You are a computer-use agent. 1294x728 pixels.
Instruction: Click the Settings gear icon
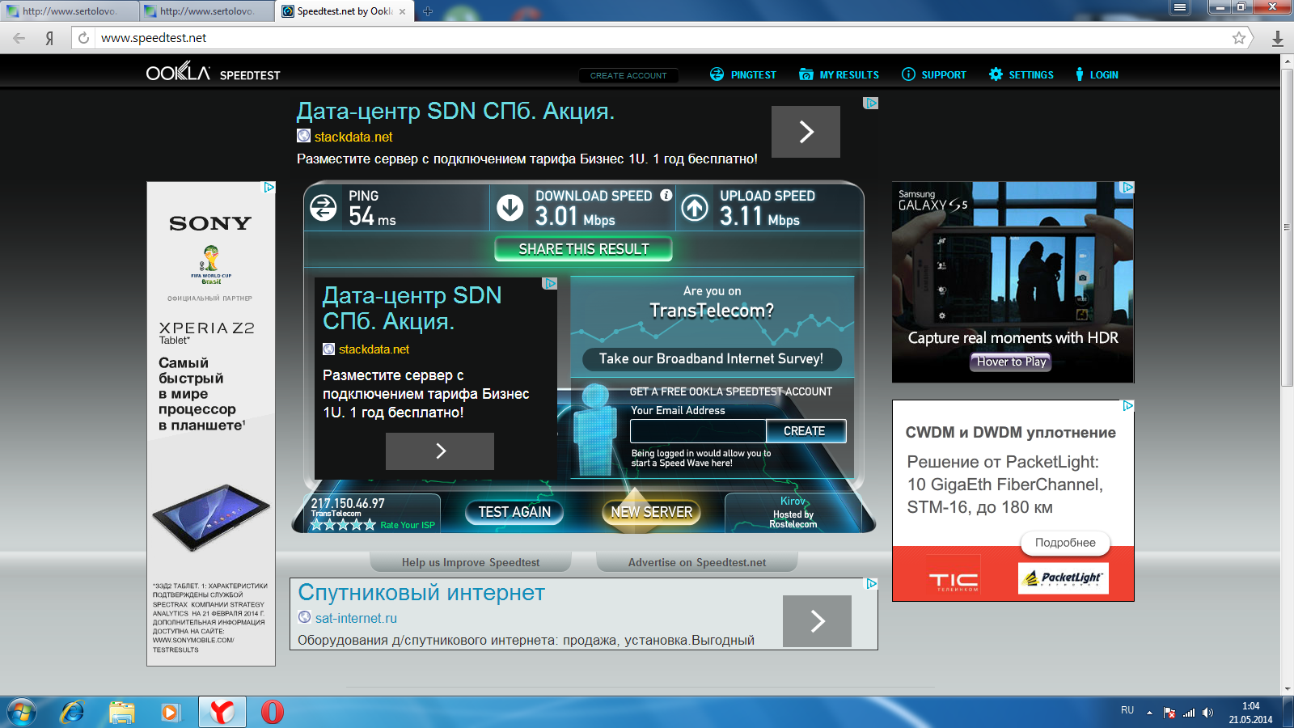pyautogui.click(x=996, y=74)
